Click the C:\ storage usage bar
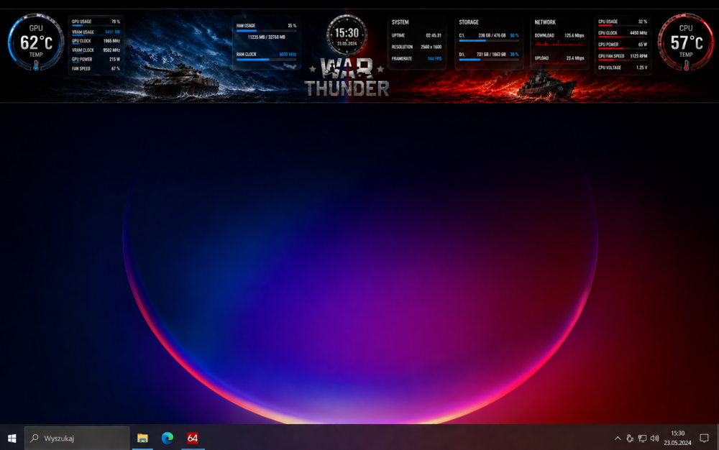Image resolution: width=719 pixels, height=450 pixels. click(x=488, y=40)
